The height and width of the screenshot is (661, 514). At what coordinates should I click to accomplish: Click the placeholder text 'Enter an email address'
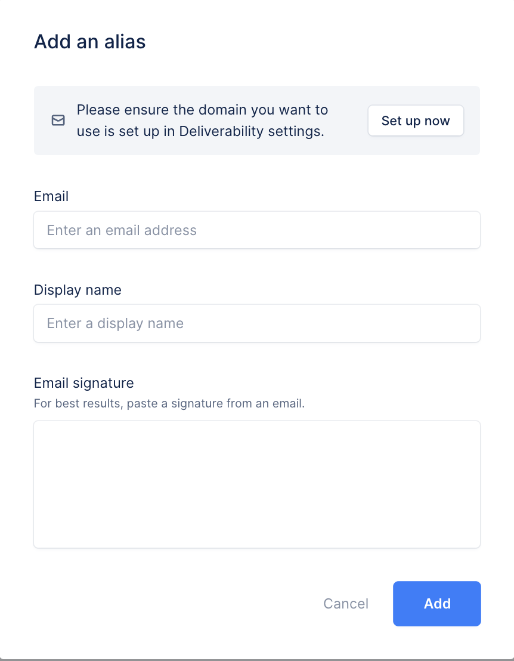tap(122, 230)
